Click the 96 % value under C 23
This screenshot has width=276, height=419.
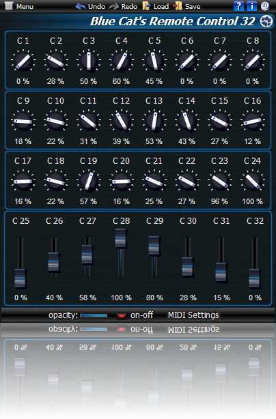pos(219,201)
